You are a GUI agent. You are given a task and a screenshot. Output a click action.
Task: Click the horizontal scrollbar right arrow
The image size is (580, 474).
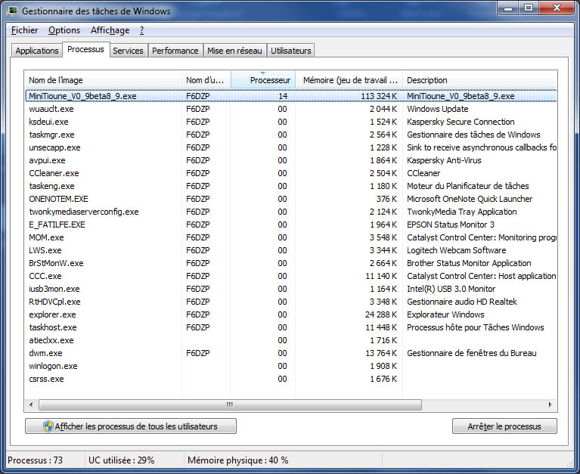point(550,405)
